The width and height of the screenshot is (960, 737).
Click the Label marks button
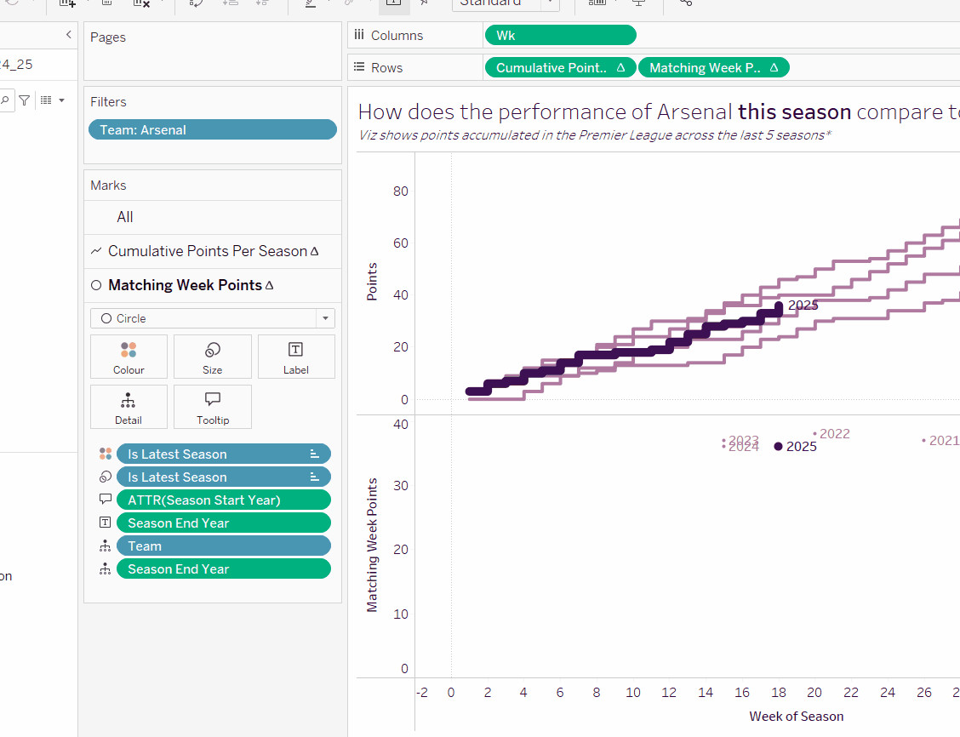(295, 357)
